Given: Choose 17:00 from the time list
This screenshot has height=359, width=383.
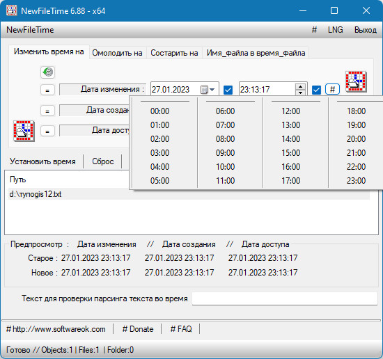Looking at the screenshot, I should click(290, 181).
